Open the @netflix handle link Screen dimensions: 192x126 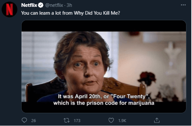[x=54, y=5]
